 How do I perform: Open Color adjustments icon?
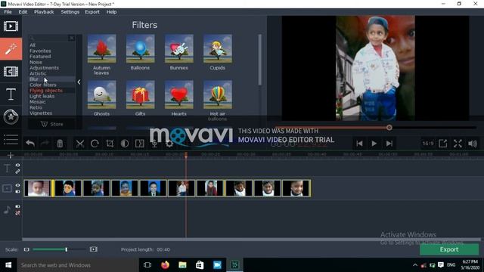point(125,144)
